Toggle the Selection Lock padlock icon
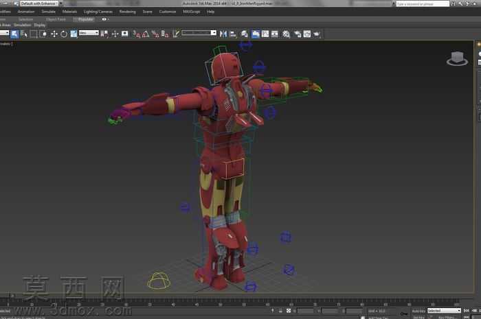Image resolution: width=481 pixels, height=319 pixels. coord(280,311)
